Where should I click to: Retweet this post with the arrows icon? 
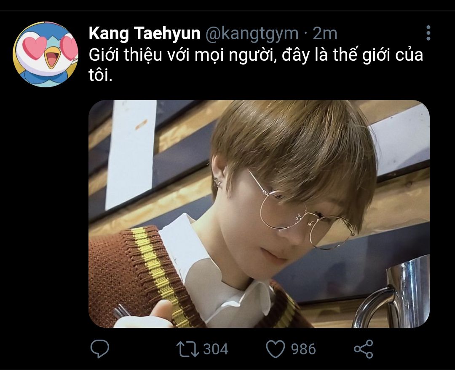pos(187,349)
